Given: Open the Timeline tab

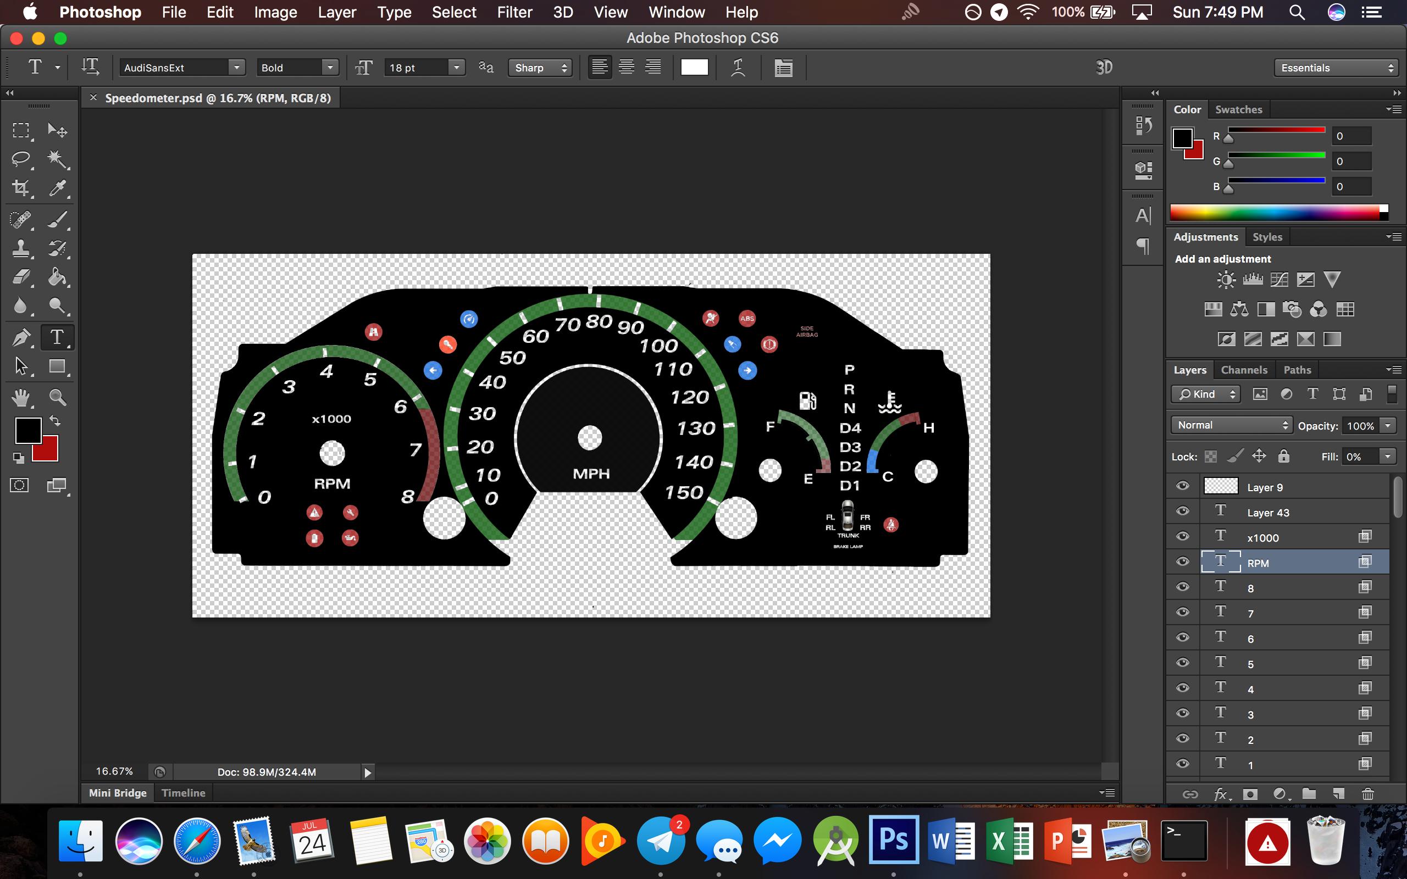Looking at the screenshot, I should 183,793.
